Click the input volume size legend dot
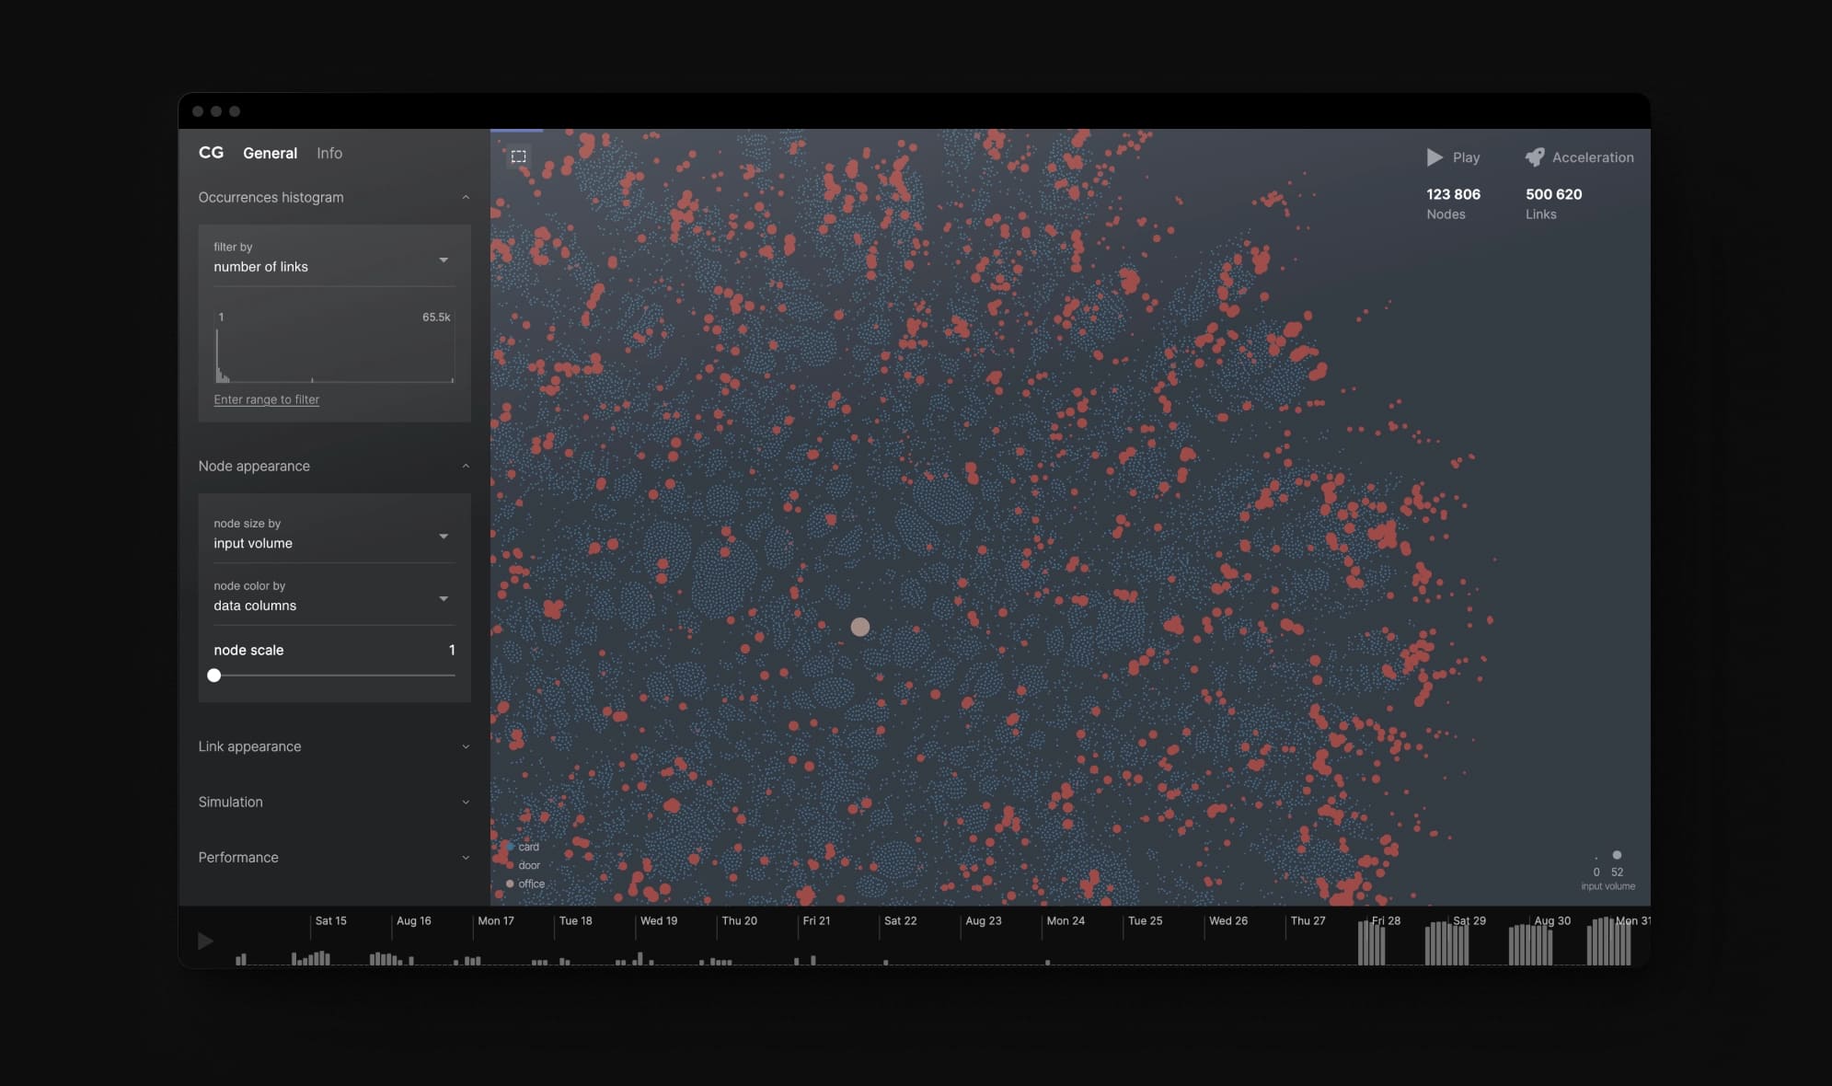The height and width of the screenshot is (1086, 1832). pos(1618,854)
